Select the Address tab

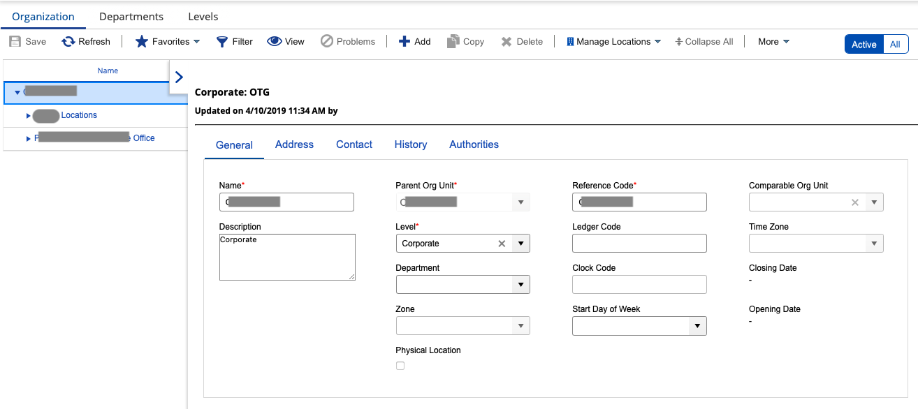point(294,144)
